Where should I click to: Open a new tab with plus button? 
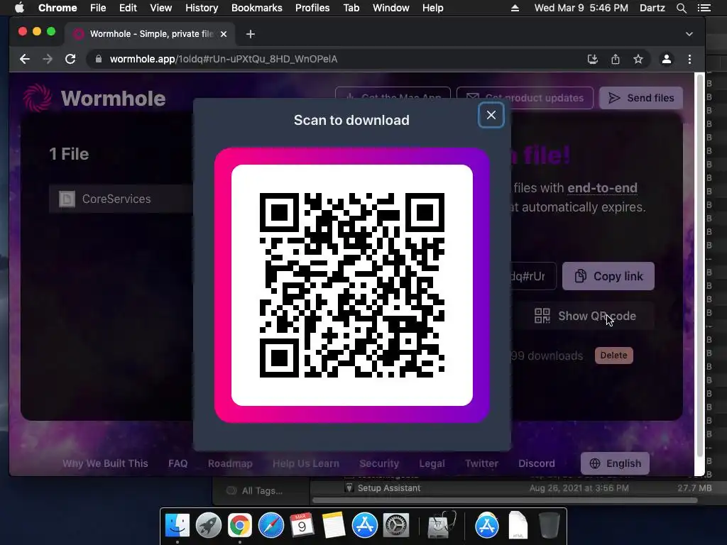point(251,34)
